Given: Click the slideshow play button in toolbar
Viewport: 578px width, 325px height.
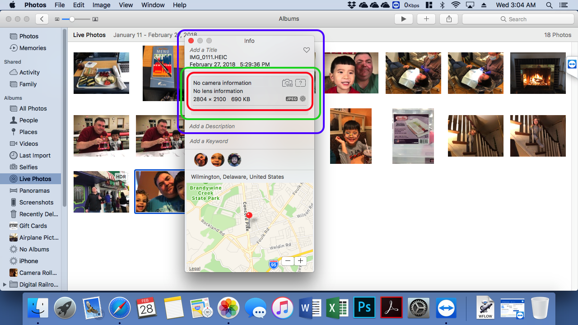Looking at the screenshot, I should (404, 19).
